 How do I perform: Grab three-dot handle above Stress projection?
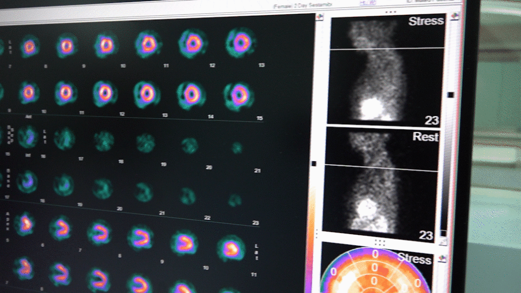tap(390, 12)
